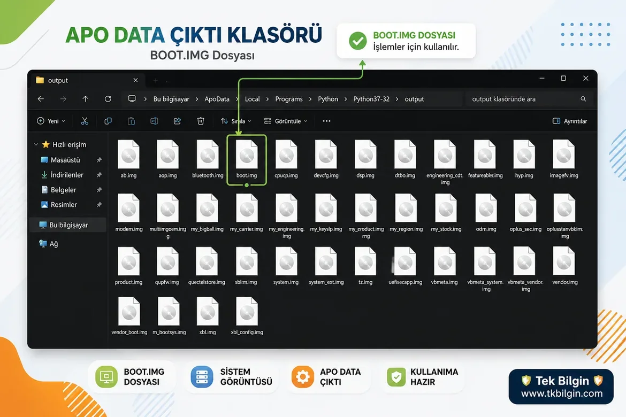Screen dimensions: 626x417
Task: Click the Local breadcrumb
Action: click(x=252, y=99)
